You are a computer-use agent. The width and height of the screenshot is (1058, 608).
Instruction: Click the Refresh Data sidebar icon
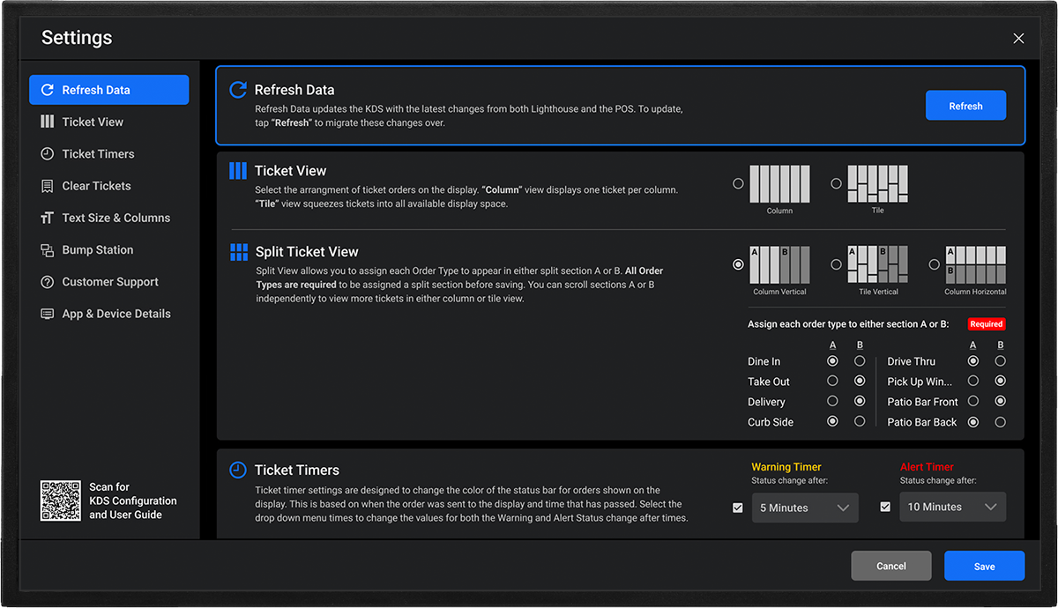[x=48, y=90]
